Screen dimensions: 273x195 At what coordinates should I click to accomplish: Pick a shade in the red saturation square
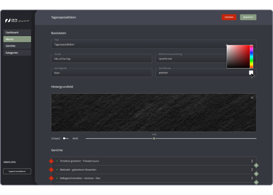click(x=238, y=57)
